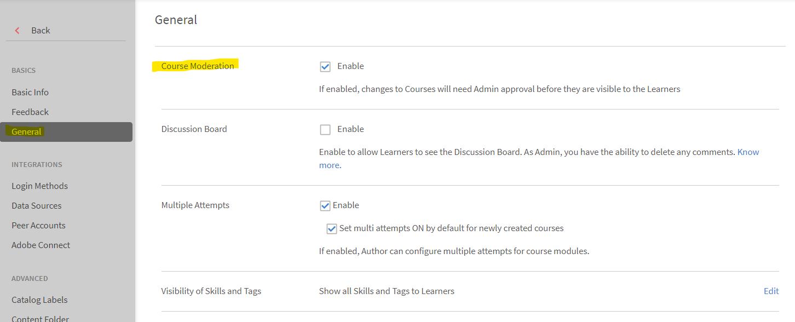Click the Back navigation text
This screenshot has height=322, width=795.
pos(41,31)
